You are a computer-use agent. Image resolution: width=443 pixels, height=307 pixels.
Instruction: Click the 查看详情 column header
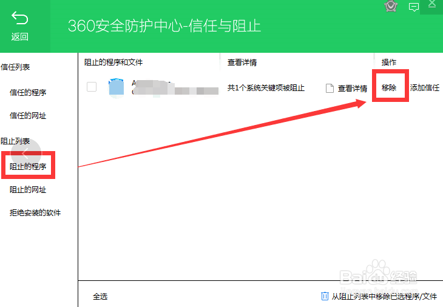[x=242, y=62]
